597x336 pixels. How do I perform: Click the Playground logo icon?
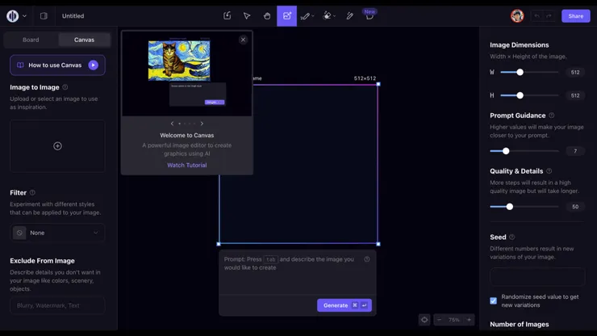[13, 16]
